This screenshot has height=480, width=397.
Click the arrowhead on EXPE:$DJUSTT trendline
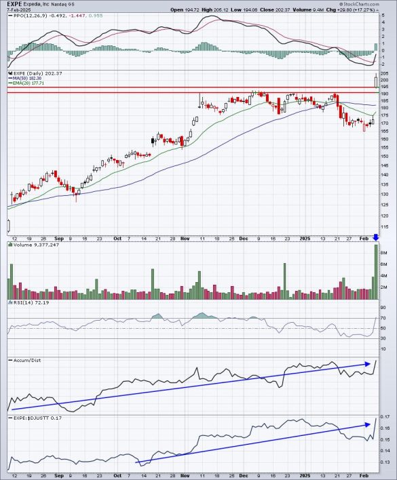click(x=367, y=424)
